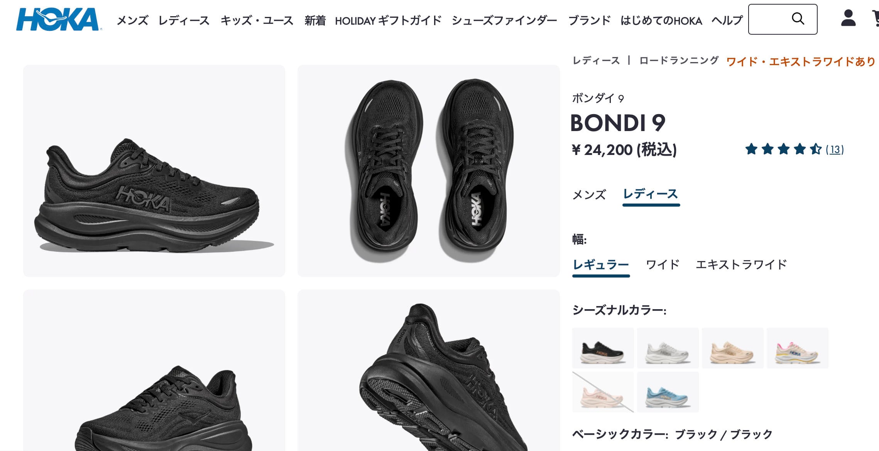This screenshot has height=451, width=879.
Task: Click the ロードランニング breadcrumb link
Action: pyautogui.click(x=679, y=61)
